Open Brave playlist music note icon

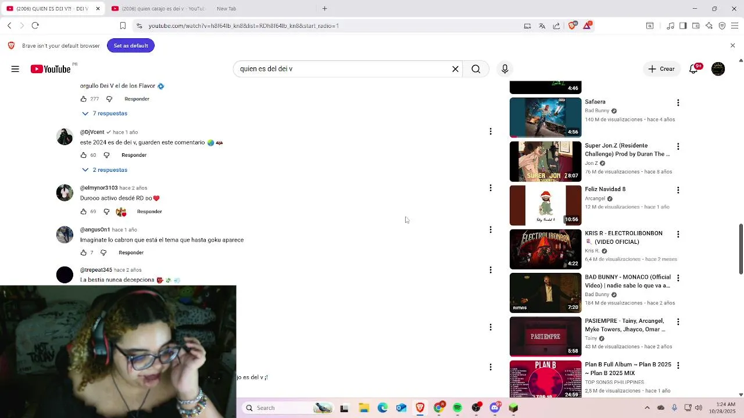click(671, 26)
